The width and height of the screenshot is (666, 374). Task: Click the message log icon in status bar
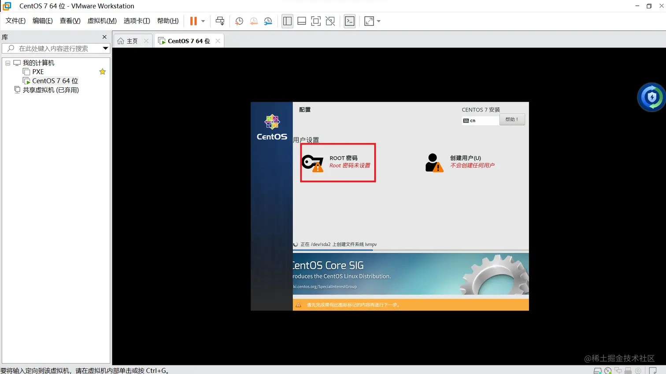(x=653, y=370)
